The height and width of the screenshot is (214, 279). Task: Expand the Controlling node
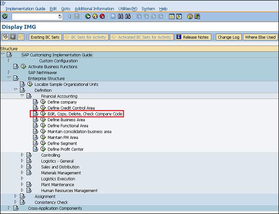click(22, 155)
